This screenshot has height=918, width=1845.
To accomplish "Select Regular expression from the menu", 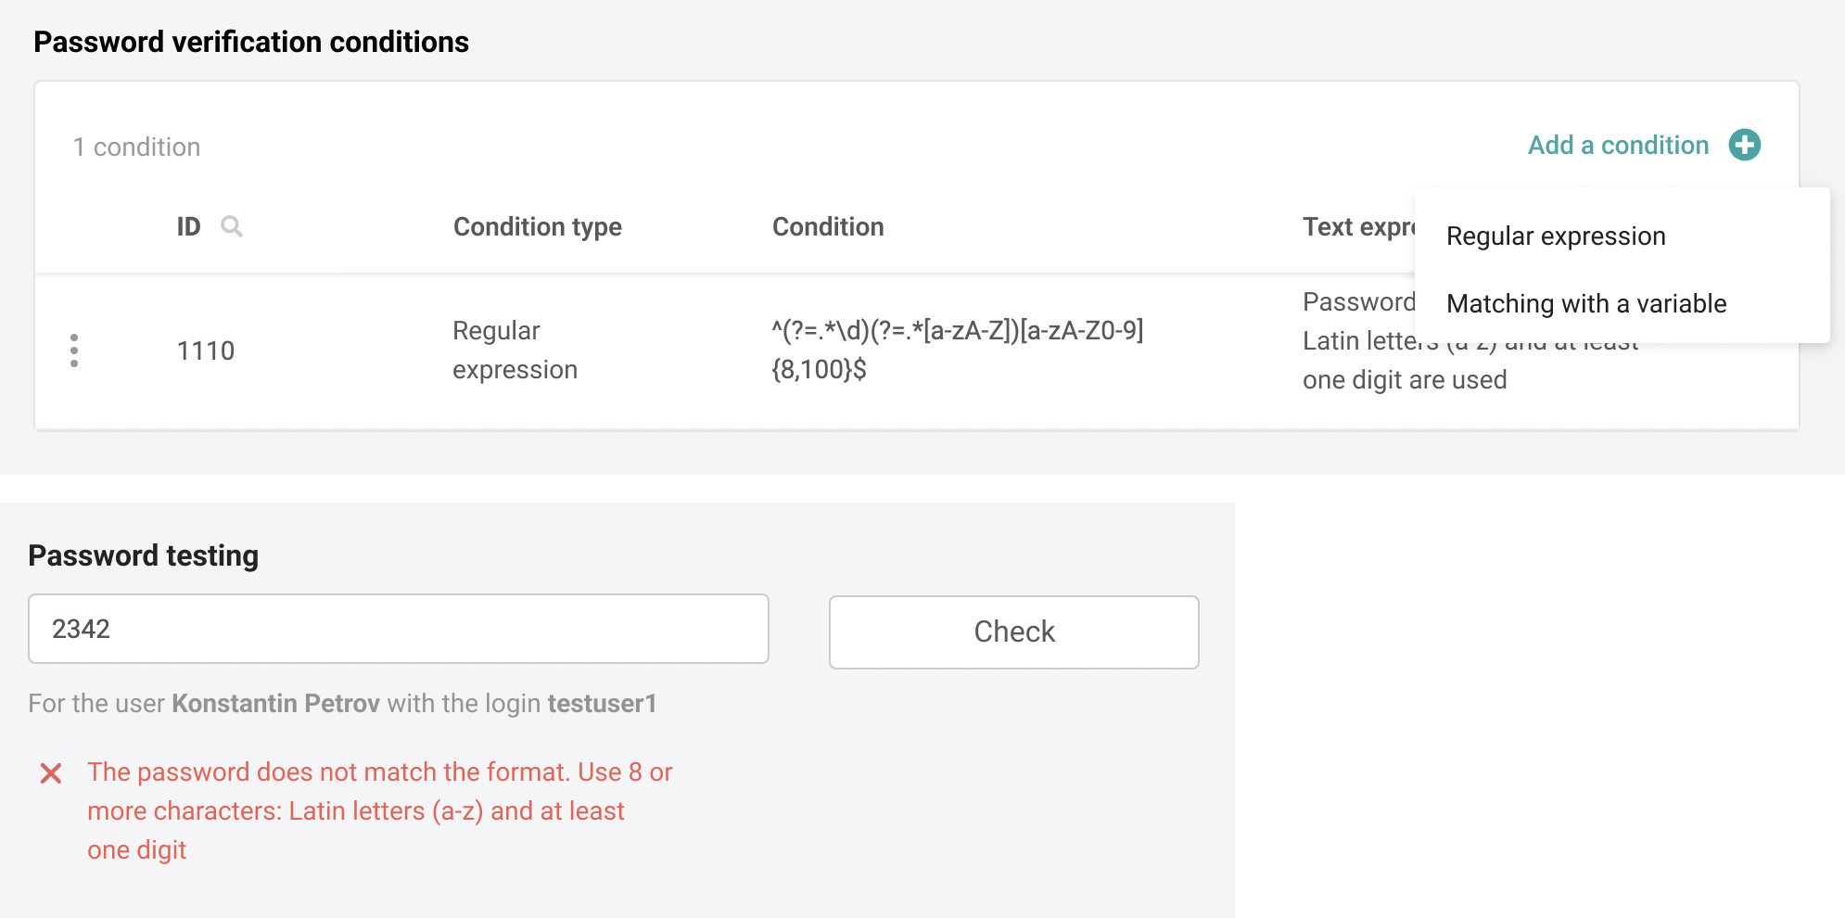I will [x=1557, y=236].
